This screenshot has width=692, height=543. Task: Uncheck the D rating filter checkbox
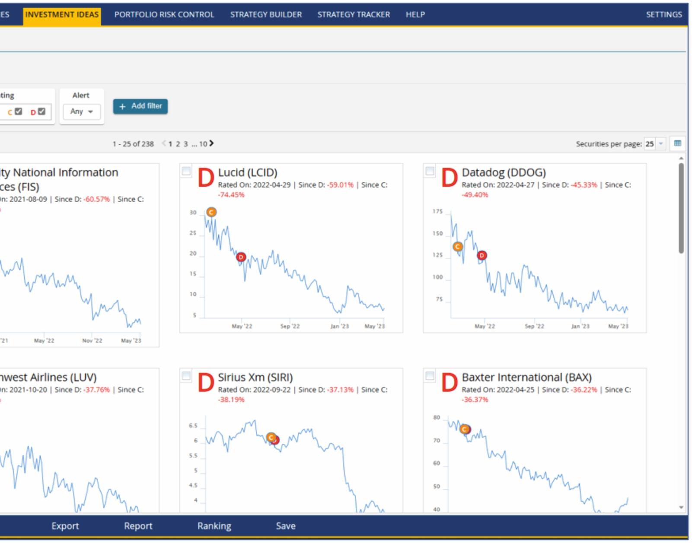coord(41,111)
